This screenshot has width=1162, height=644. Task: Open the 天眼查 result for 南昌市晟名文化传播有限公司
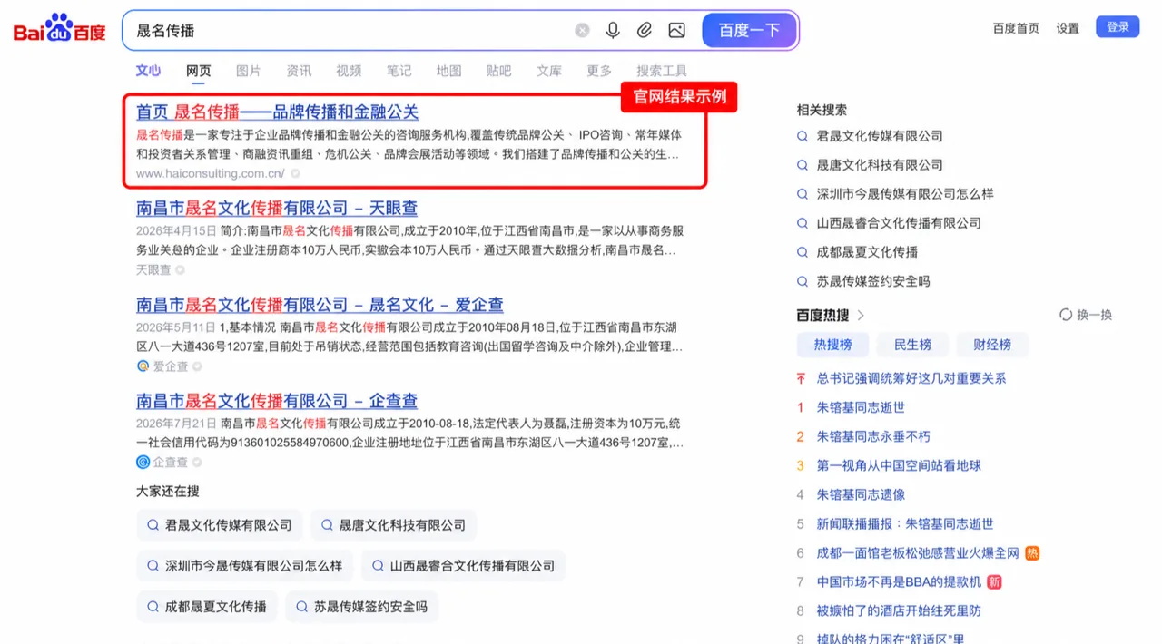tap(277, 208)
